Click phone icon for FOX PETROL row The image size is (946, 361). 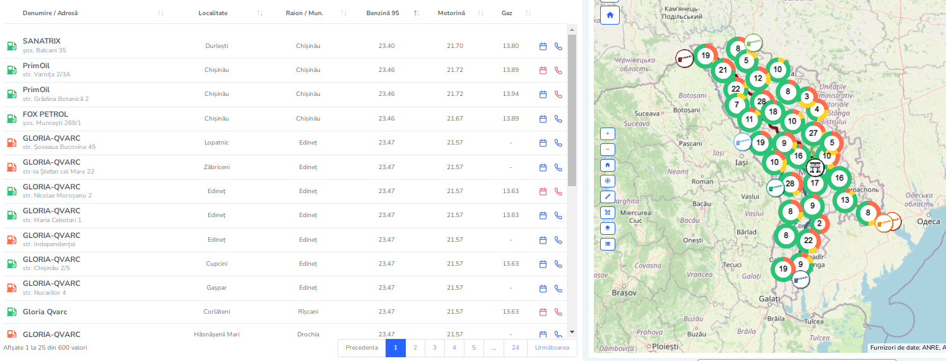[x=558, y=119]
